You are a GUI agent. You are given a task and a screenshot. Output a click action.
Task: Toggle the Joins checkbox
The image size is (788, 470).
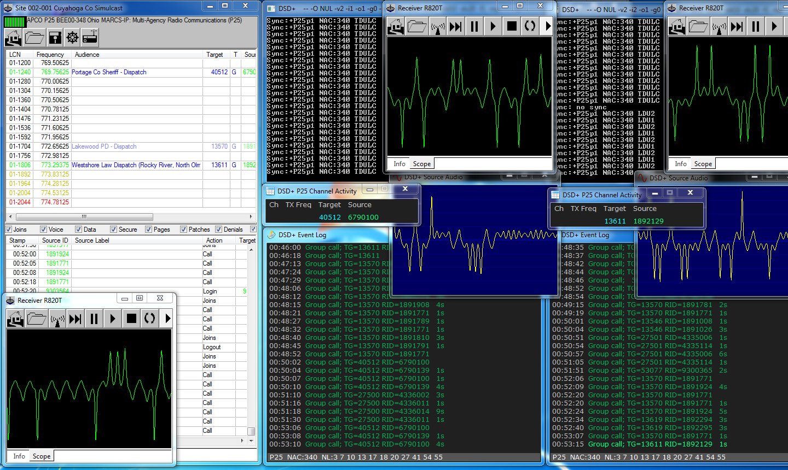[x=9, y=230]
